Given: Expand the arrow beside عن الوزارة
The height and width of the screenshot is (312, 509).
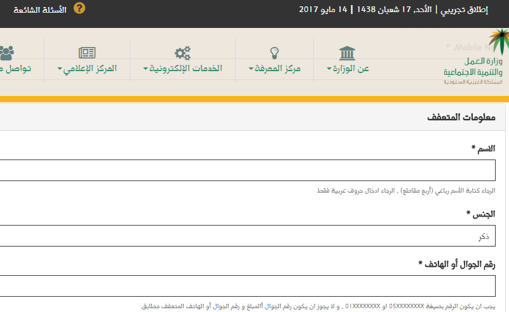Looking at the screenshot, I should [329, 69].
